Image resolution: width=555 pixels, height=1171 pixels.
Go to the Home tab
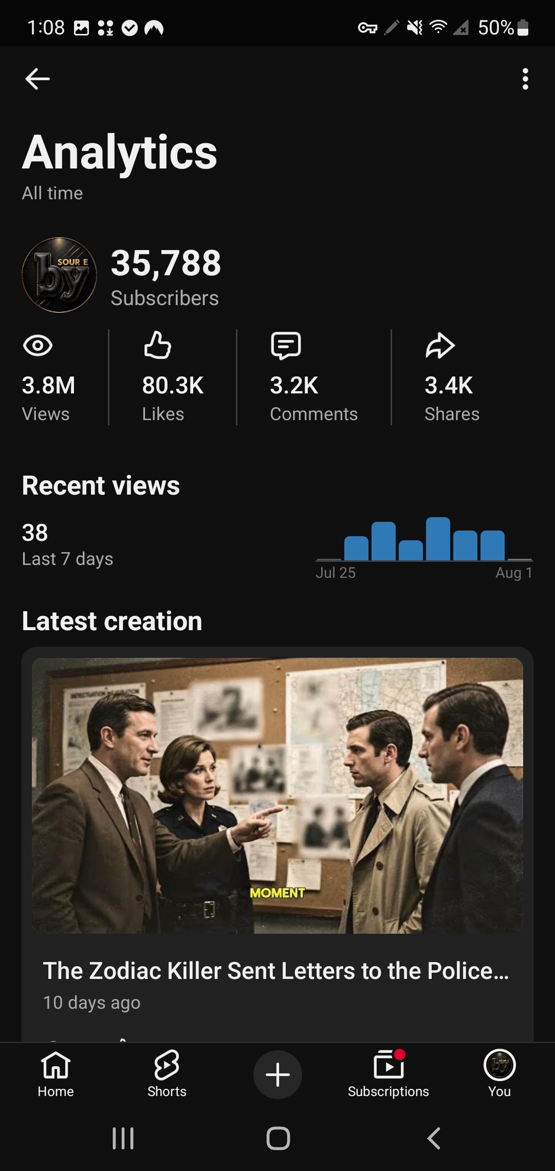click(55, 1074)
